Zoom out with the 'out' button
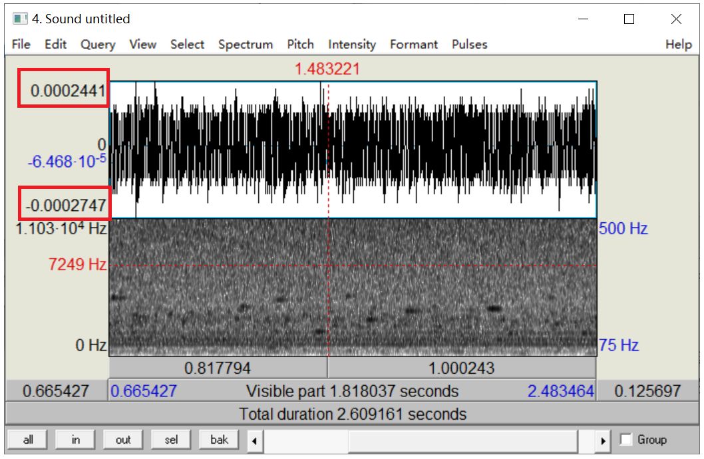The image size is (704, 459). click(x=123, y=440)
